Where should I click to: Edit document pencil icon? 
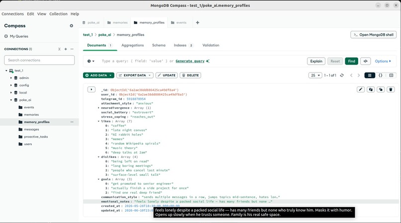361,89
